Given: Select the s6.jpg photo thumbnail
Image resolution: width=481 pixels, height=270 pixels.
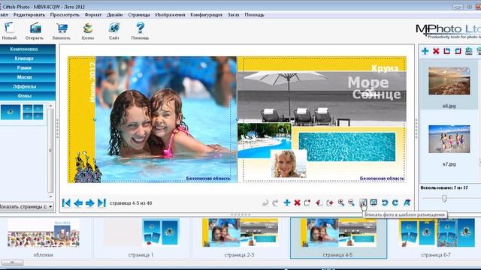Looking at the screenshot, I should [x=449, y=81].
